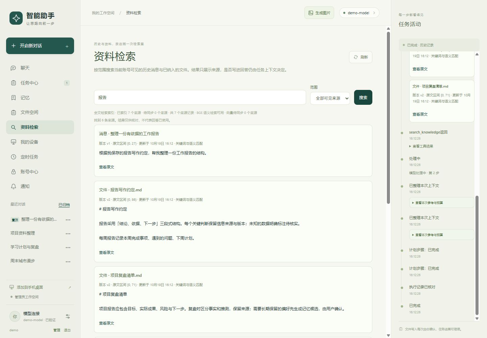Open options for 学习计划与复盘 conversation
This screenshot has width=487, height=338.
[x=68, y=247]
